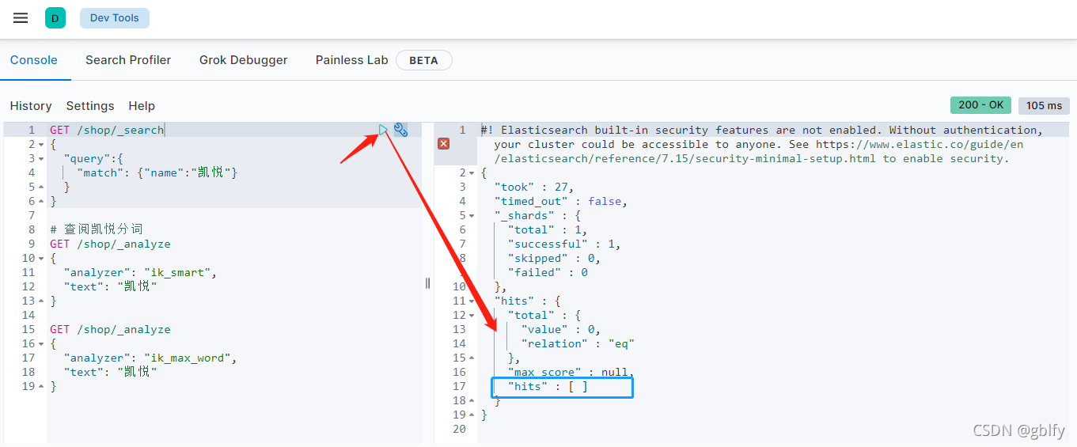Click the "analyzer": "ik_max_word" line
This screenshot has height=447, width=1077.
[150, 358]
